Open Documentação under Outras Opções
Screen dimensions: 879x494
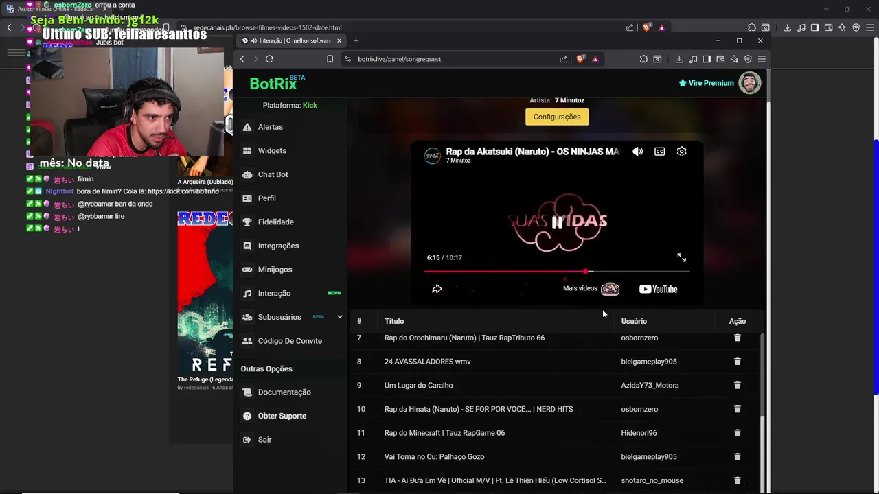[284, 392]
